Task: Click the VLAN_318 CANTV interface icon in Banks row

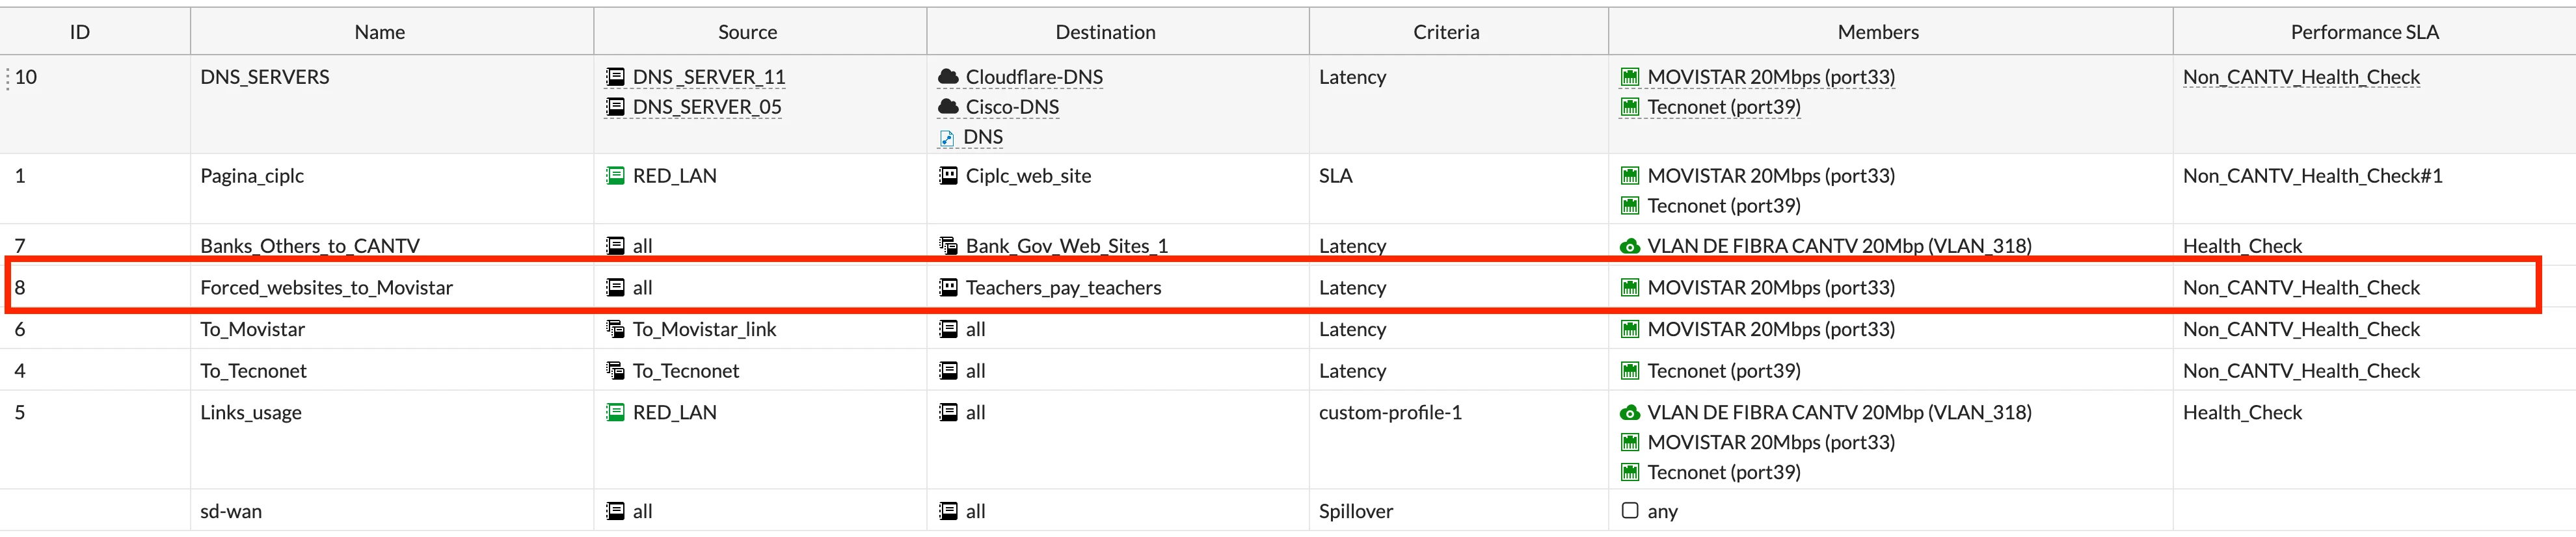Action: (1629, 246)
